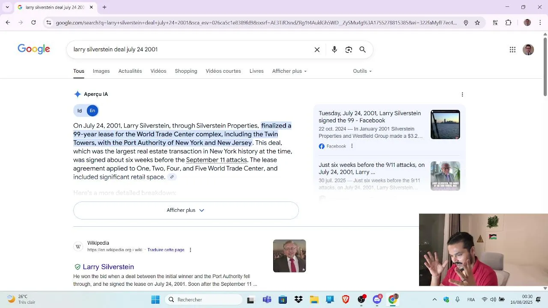Open the Outils dropdown

click(x=362, y=71)
